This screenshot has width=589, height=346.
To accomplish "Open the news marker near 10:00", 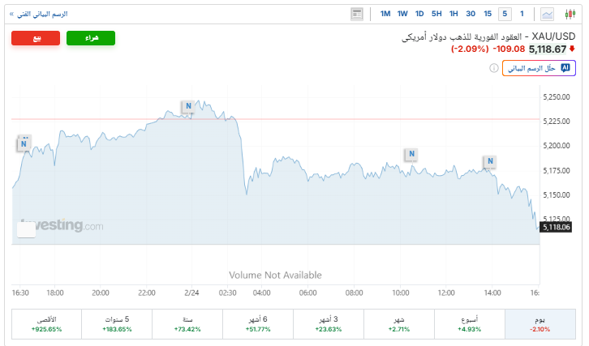I will pyautogui.click(x=411, y=153).
